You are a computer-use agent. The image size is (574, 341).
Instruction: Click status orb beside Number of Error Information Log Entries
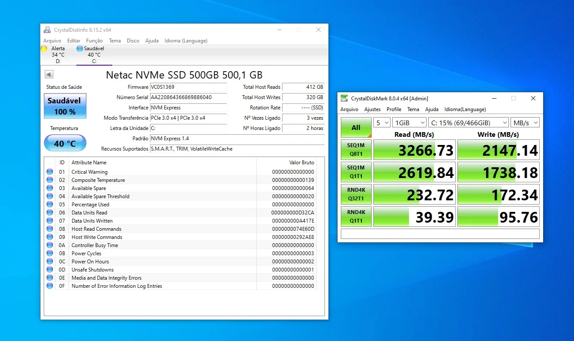[x=50, y=286]
